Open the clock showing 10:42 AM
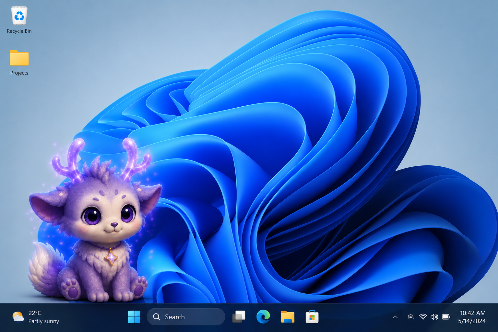This screenshot has width=498, height=332. point(473,313)
